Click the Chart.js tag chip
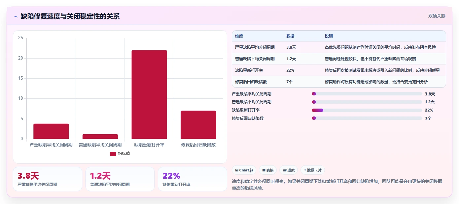 pyautogui.click(x=244, y=170)
